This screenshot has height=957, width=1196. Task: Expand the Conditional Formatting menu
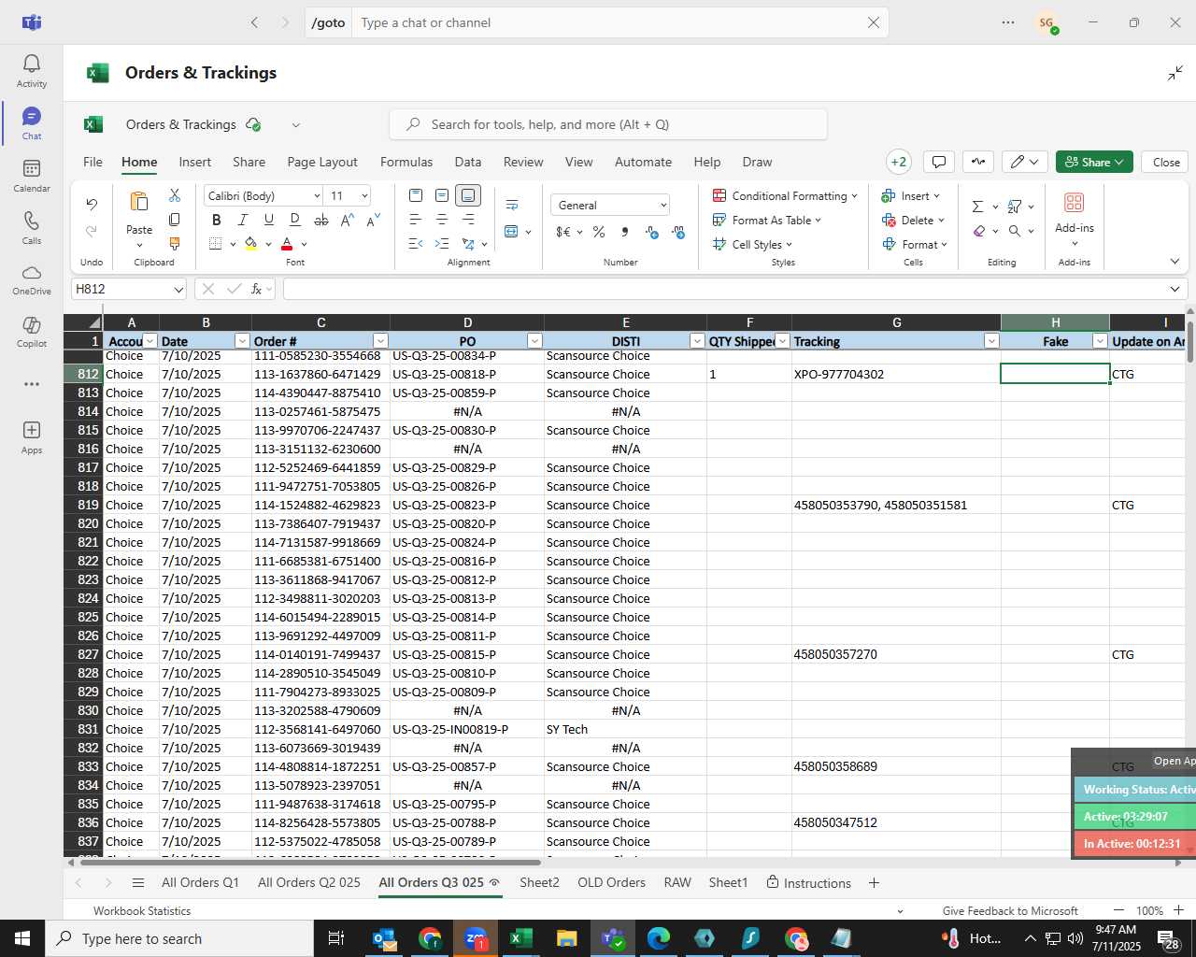point(785,195)
